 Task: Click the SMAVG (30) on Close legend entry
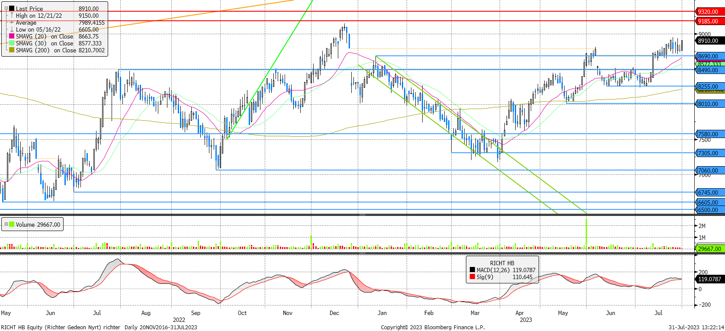coord(45,43)
